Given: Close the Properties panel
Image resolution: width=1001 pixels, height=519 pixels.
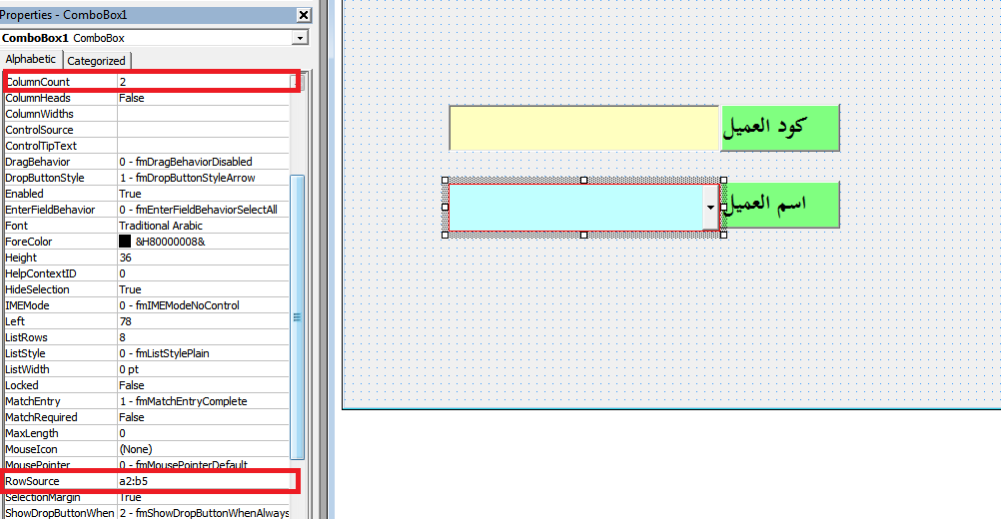Looking at the screenshot, I should (304, 15).
